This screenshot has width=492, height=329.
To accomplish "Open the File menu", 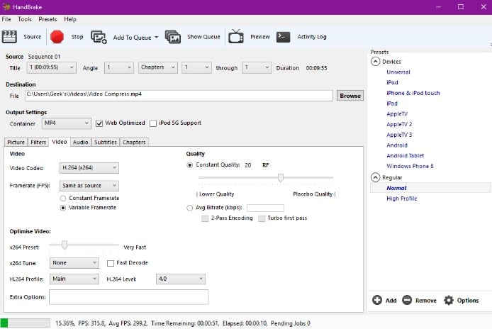I will pos(6,19).
